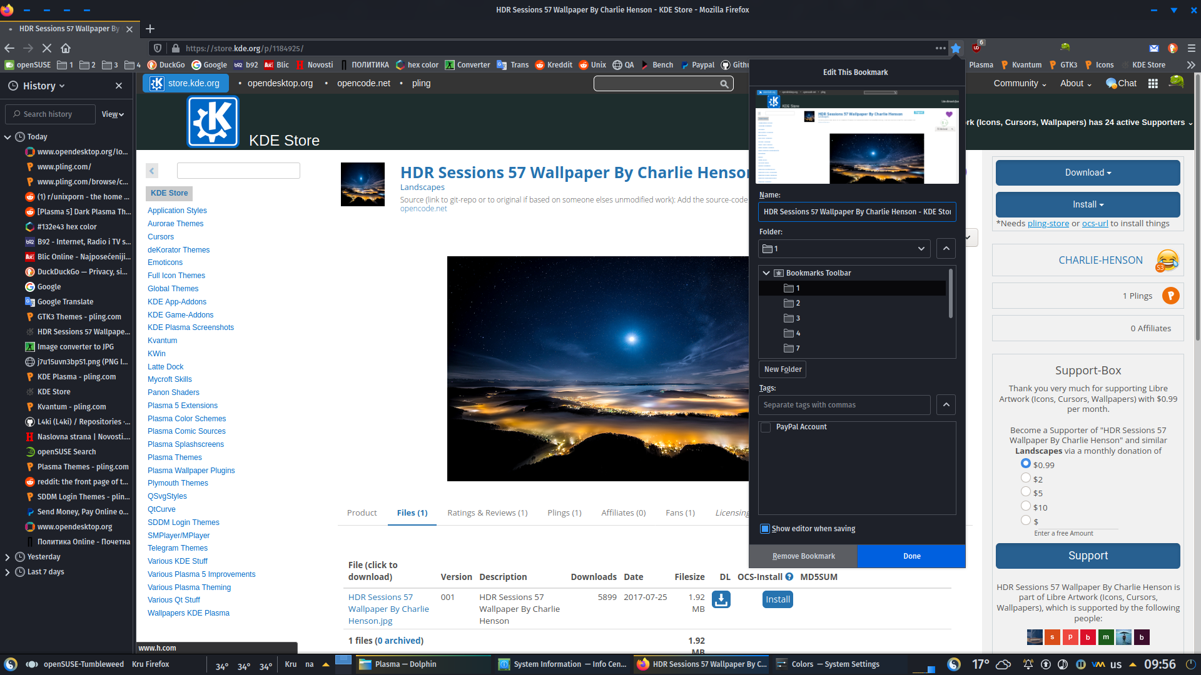
Task: Open the Plings (1) tab
Action: point(564,513)
